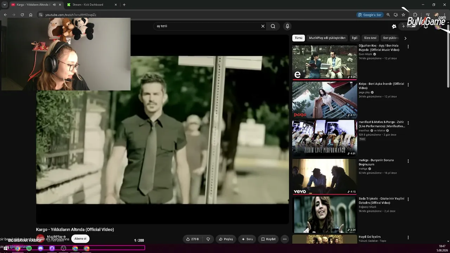Open options menu for Oğuzhan Koç video

coord(408,46)
